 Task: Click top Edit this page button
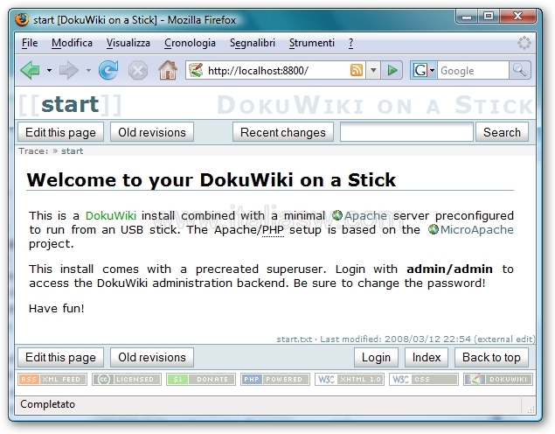[60, 132]
